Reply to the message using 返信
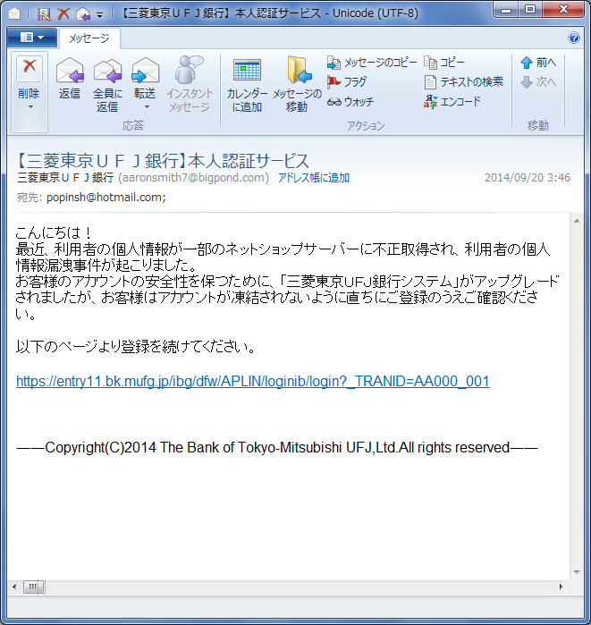591x625 pixels. click(70, 78)
